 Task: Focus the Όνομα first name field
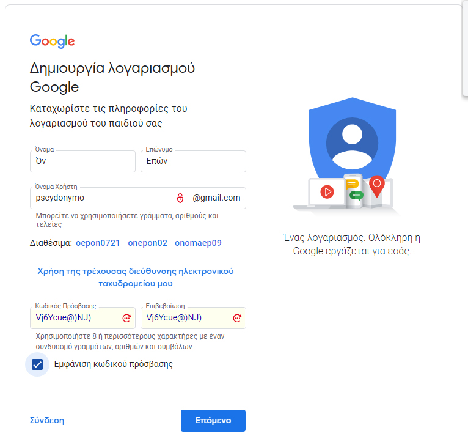82,161
